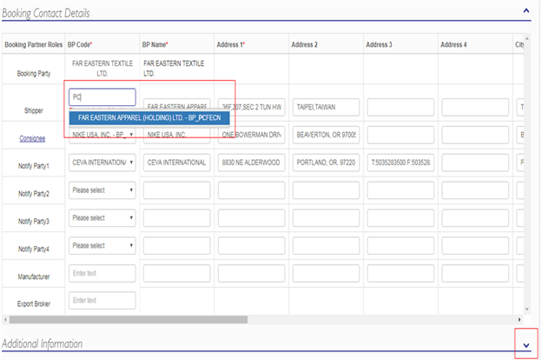Click the Notify Party1 BP Name field
Screen dimensions: 542x360
[x=176, y=163]
